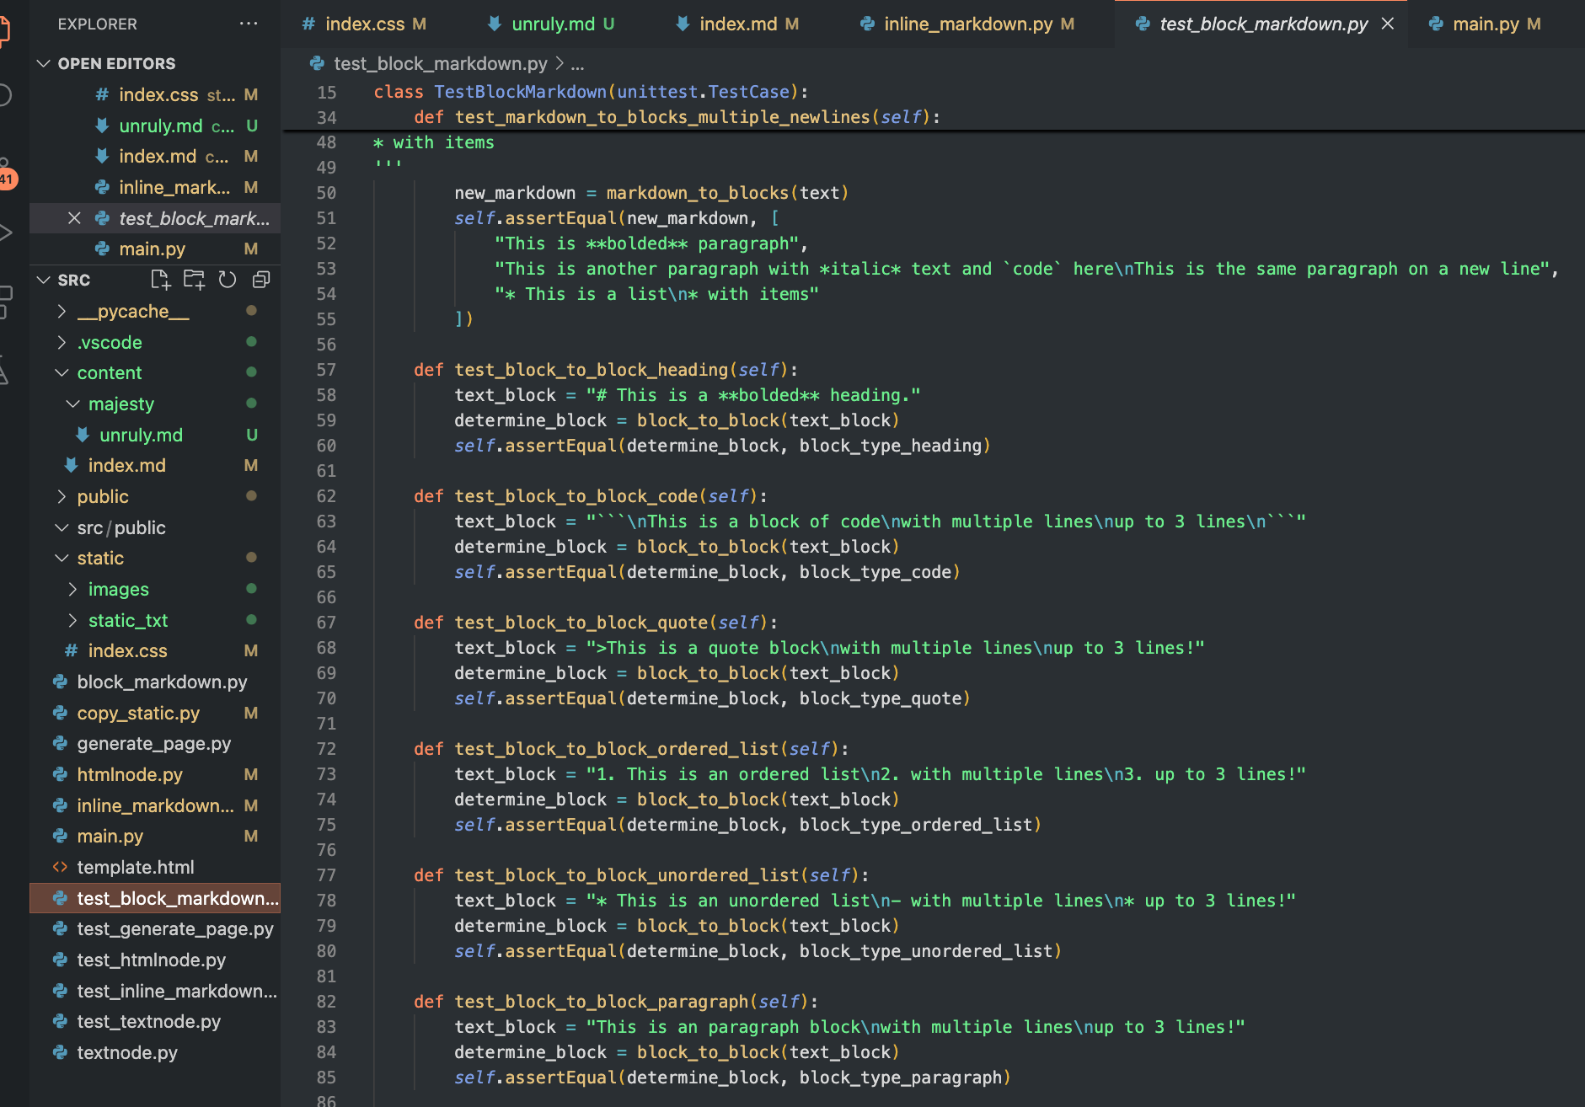Collapse the Open Editors section

[x=44, y=63]
